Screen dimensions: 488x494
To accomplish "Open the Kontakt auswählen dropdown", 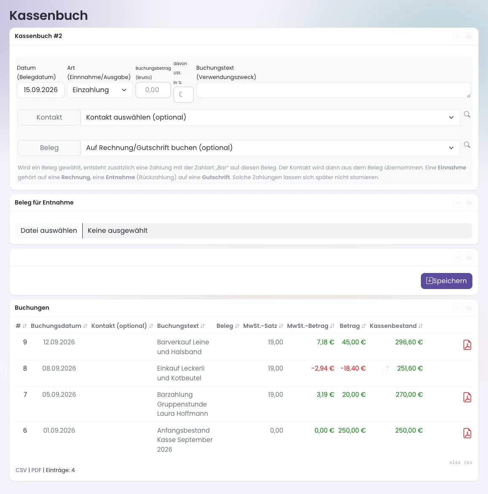I will [270, 117].
